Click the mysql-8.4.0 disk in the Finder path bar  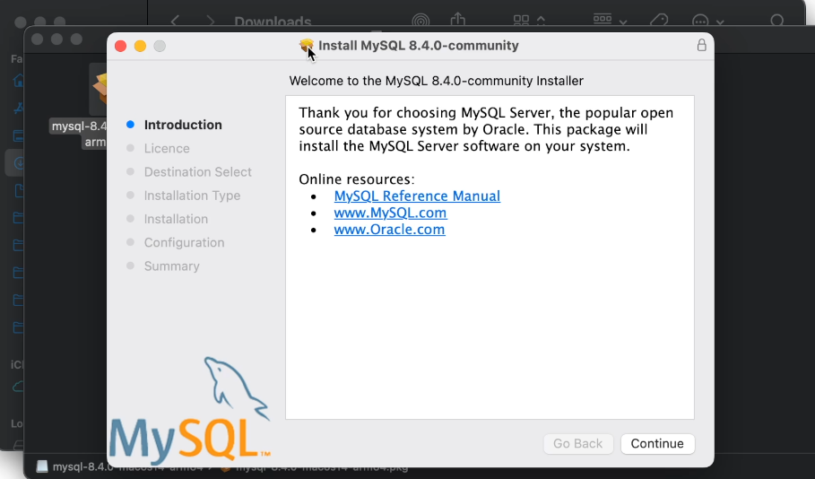[x=74, y=467]
